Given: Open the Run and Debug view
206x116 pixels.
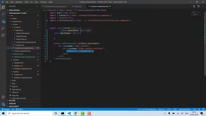Looking at the screenshot, I should tap(3, 28).
